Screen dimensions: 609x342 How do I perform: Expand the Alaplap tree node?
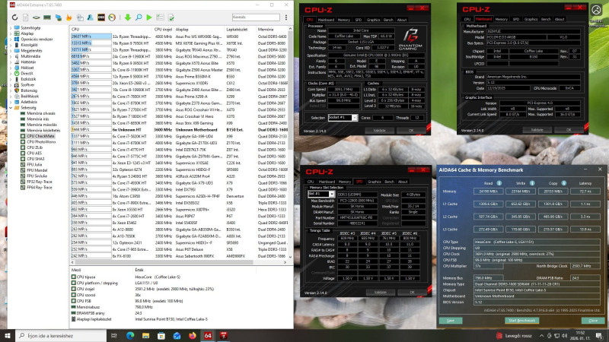coord(11,33)
